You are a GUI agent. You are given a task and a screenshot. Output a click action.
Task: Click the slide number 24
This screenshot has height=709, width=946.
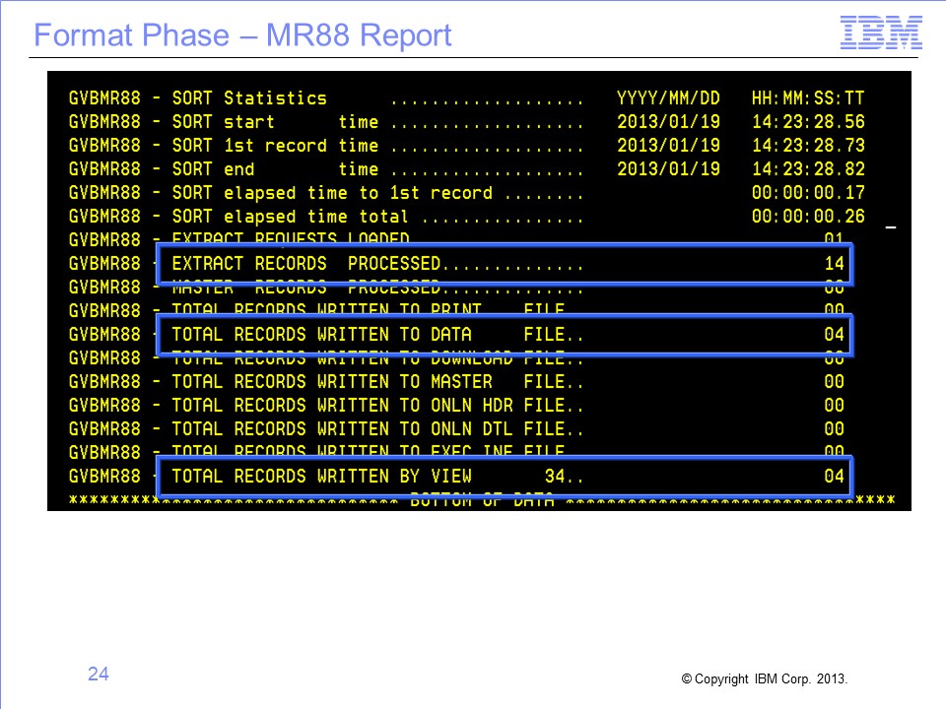tap(99, 674)
